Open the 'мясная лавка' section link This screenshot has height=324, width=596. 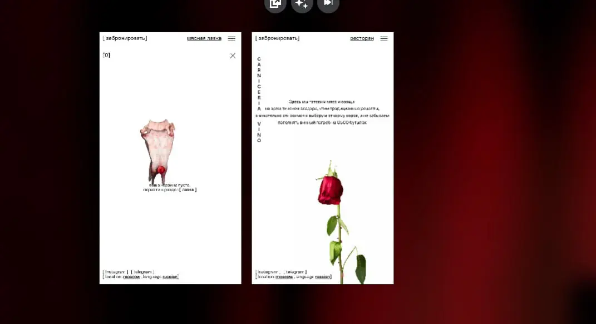(204, 38)
